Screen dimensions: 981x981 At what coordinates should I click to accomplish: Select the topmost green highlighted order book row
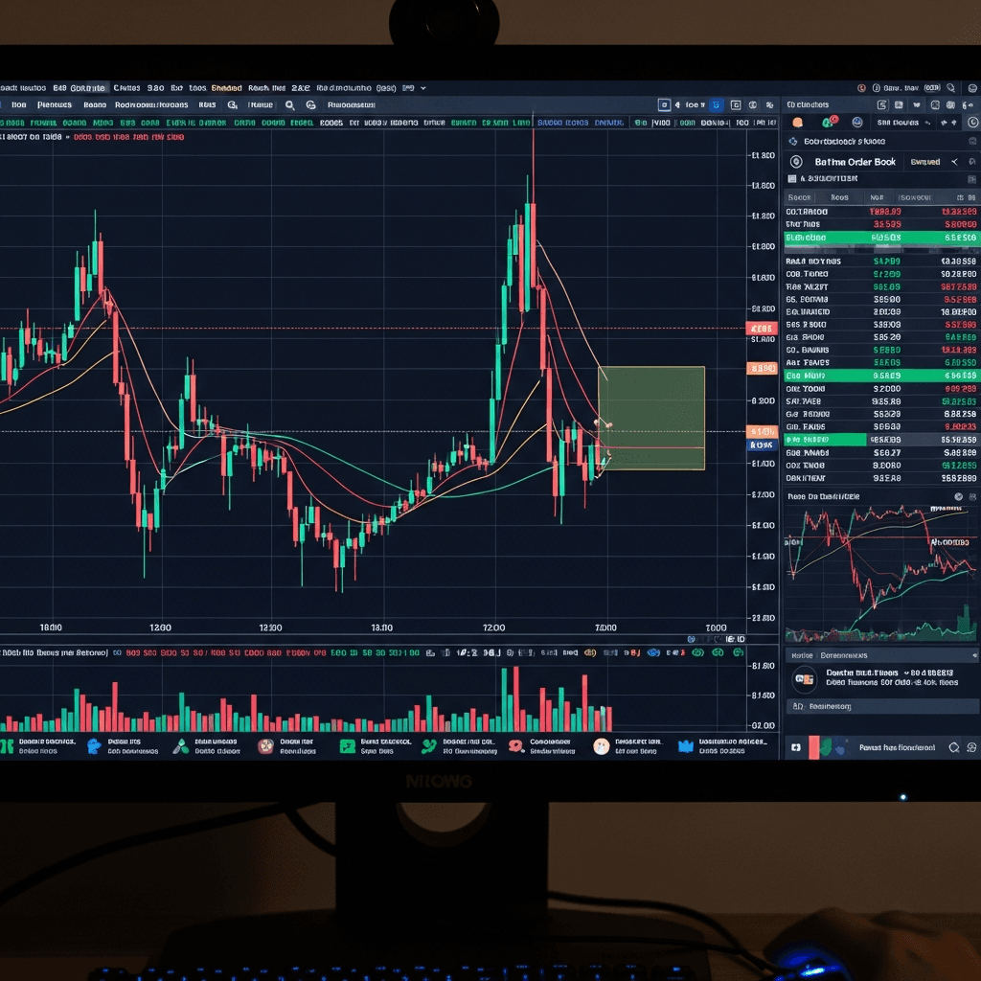tap(882, 238)
